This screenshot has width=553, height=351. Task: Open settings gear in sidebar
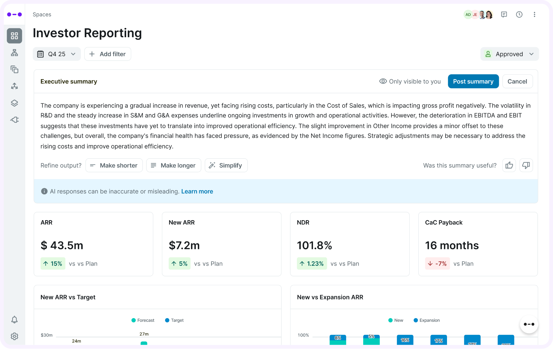click(x=14, y=336)
